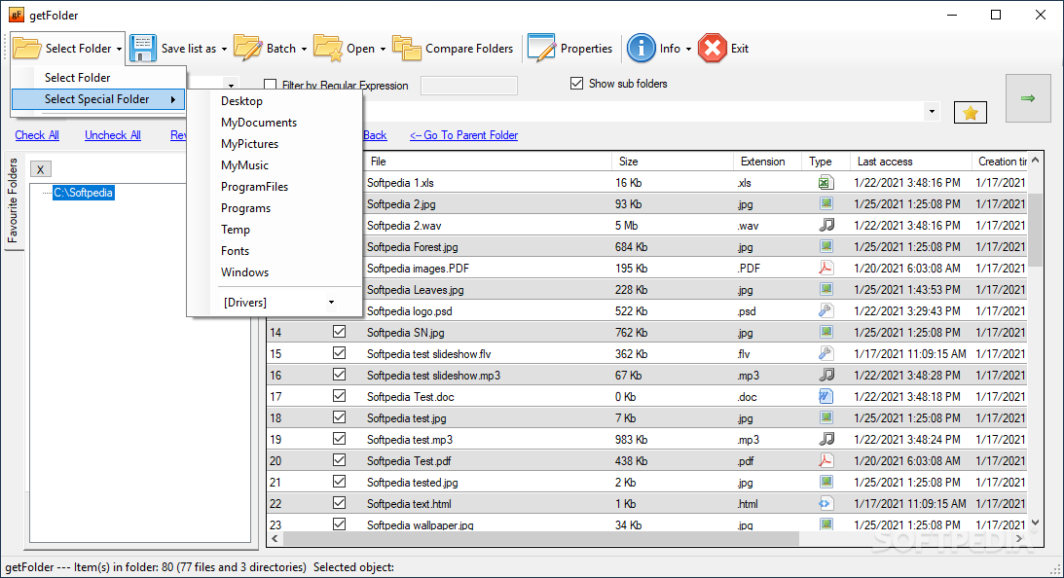This screenshot has height=578, width=1064.
Task: Click type icon for Softpedia test slideshow.flv
Action: click(826, 353)
